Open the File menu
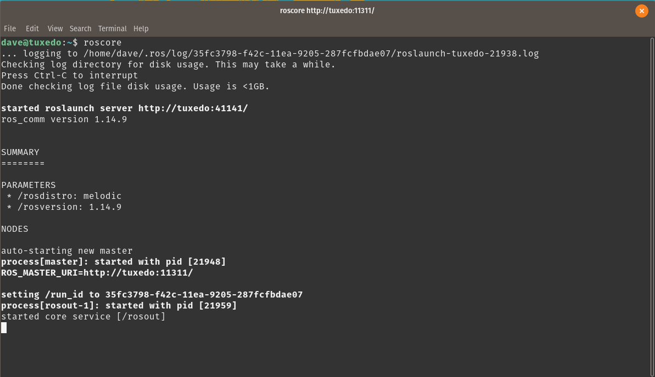This screenshot has height=377, width=655. coord(9,28)
